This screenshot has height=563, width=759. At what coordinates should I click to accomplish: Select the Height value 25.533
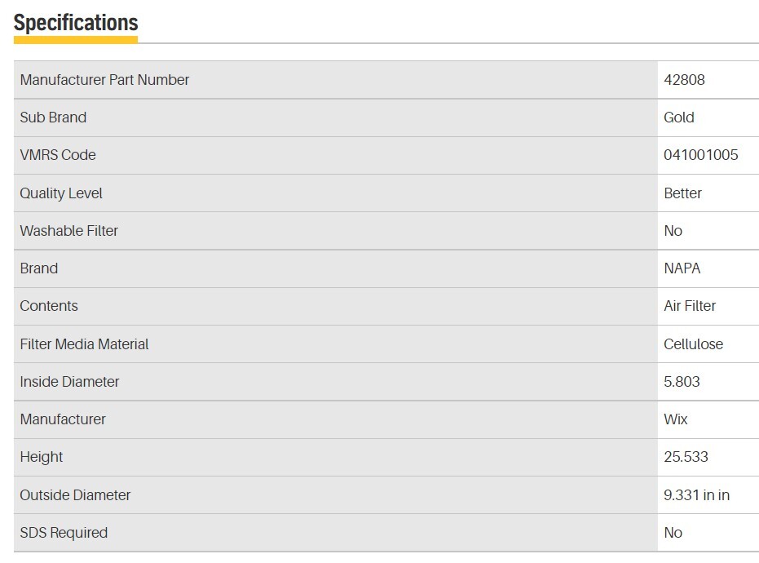click(686, 457)
